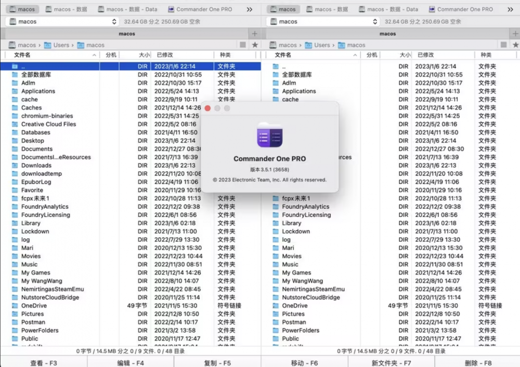Toggle list view icon in left panel

click(243, 45)
